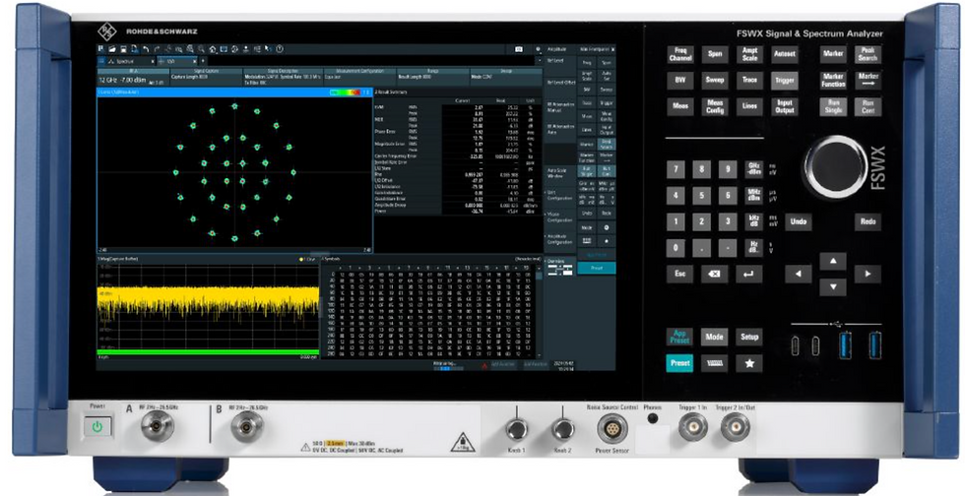Click the save disk icon in toolbar
This screenshot has width=965, height=496.
pos(124,49)
